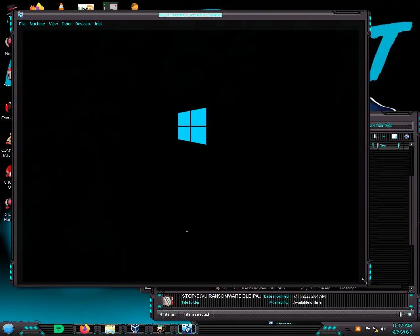Viewport: 420px width, 336px height.
Task: Click the orange tray icon
Action: pos(358,329)
